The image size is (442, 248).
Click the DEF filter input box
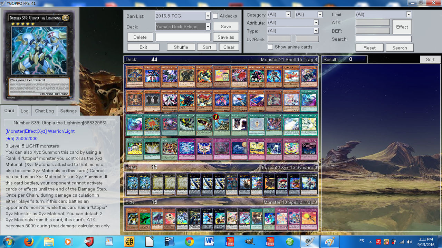click(373, 31)
